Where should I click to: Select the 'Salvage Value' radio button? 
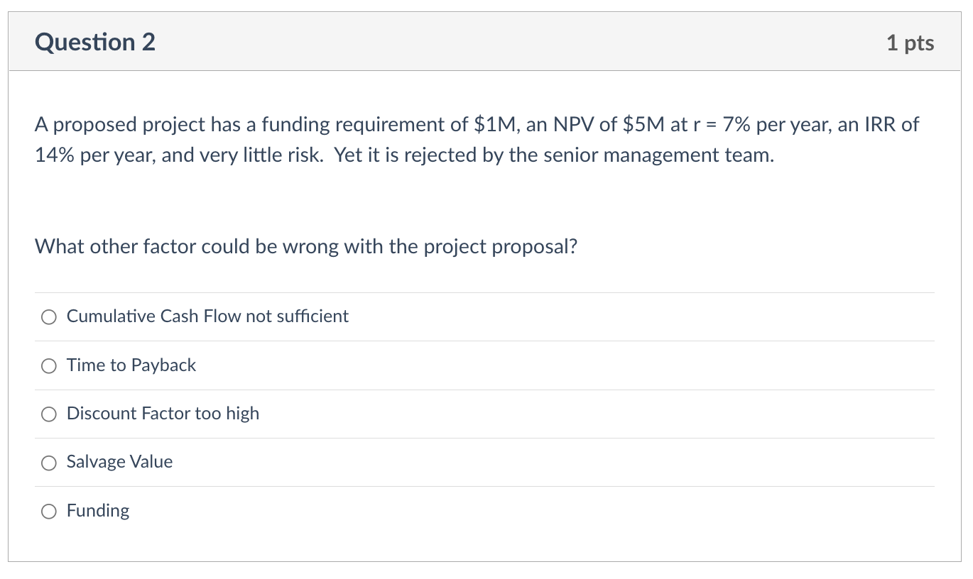(x=48, y=463)
